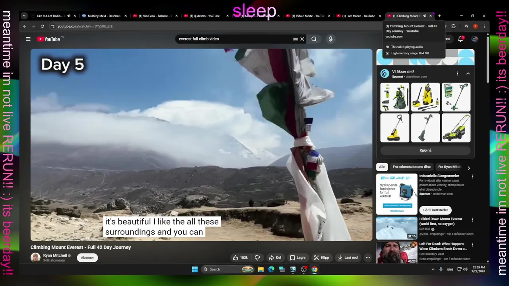Open YouTube notifications bell
The height and width of the screenshot is (286, 509).
(x=460, y=39)
